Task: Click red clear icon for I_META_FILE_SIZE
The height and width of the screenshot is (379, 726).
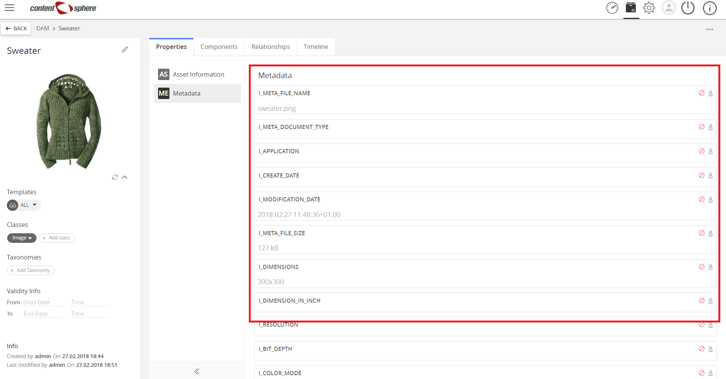Action: pyautogui.click(x=702, y=233)
